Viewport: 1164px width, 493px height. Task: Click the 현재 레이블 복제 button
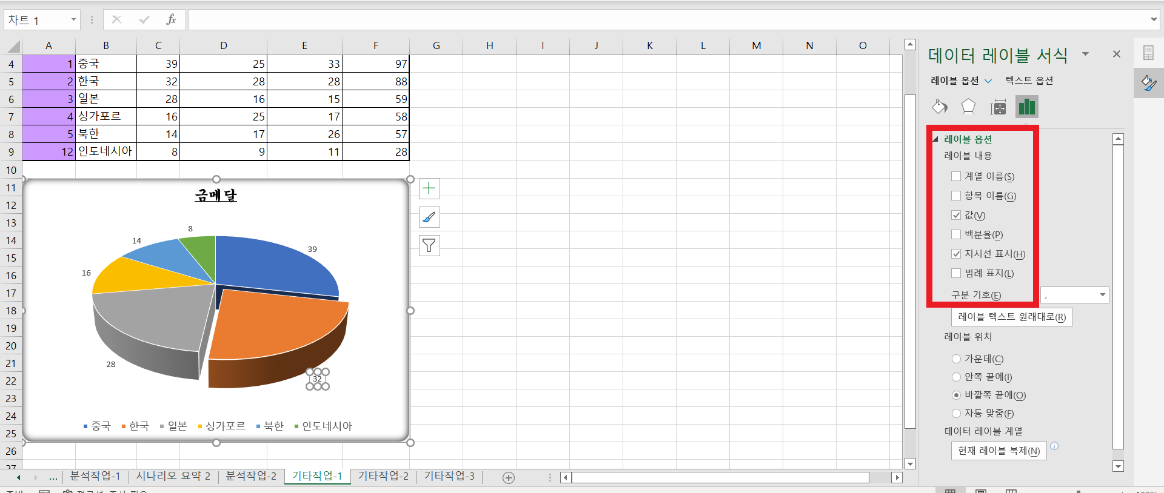coord(998,451)
